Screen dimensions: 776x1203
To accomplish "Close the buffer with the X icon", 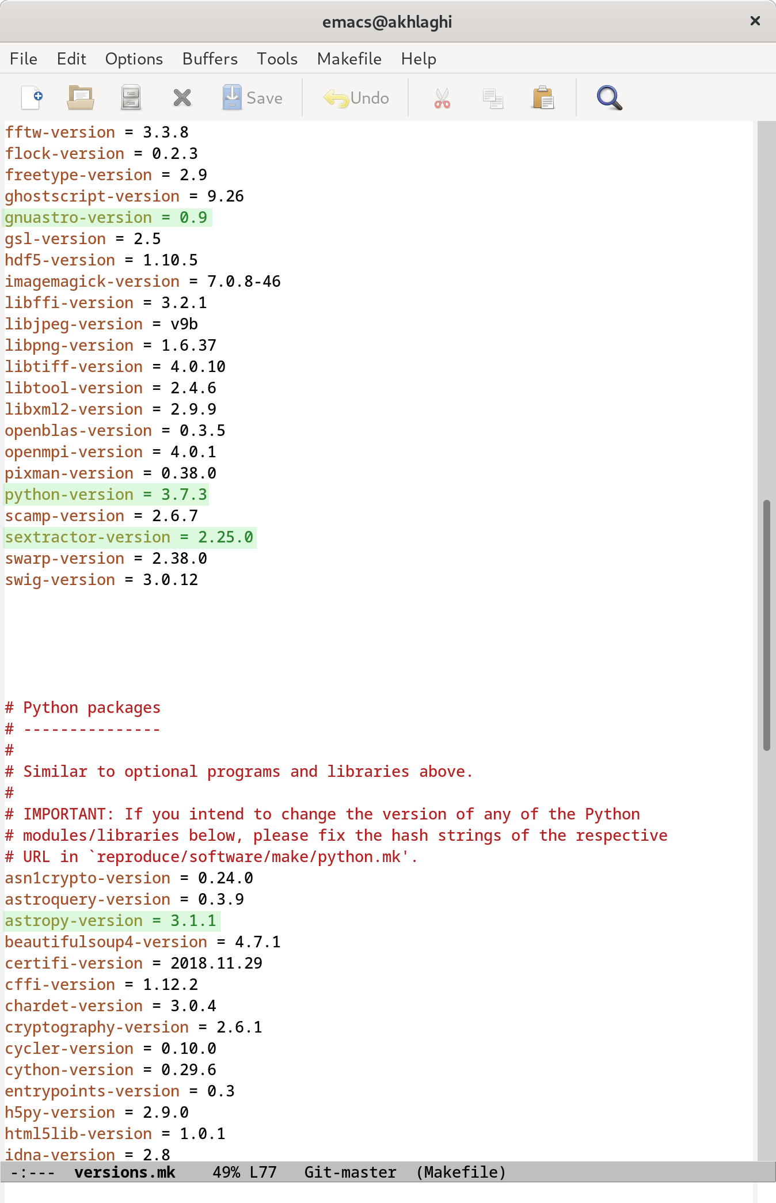I will point(182,98).
